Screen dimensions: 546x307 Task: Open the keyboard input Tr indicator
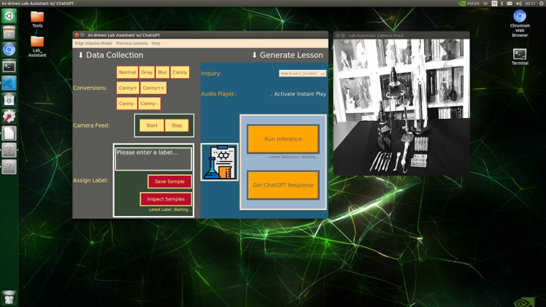click(x=494, y=3)
